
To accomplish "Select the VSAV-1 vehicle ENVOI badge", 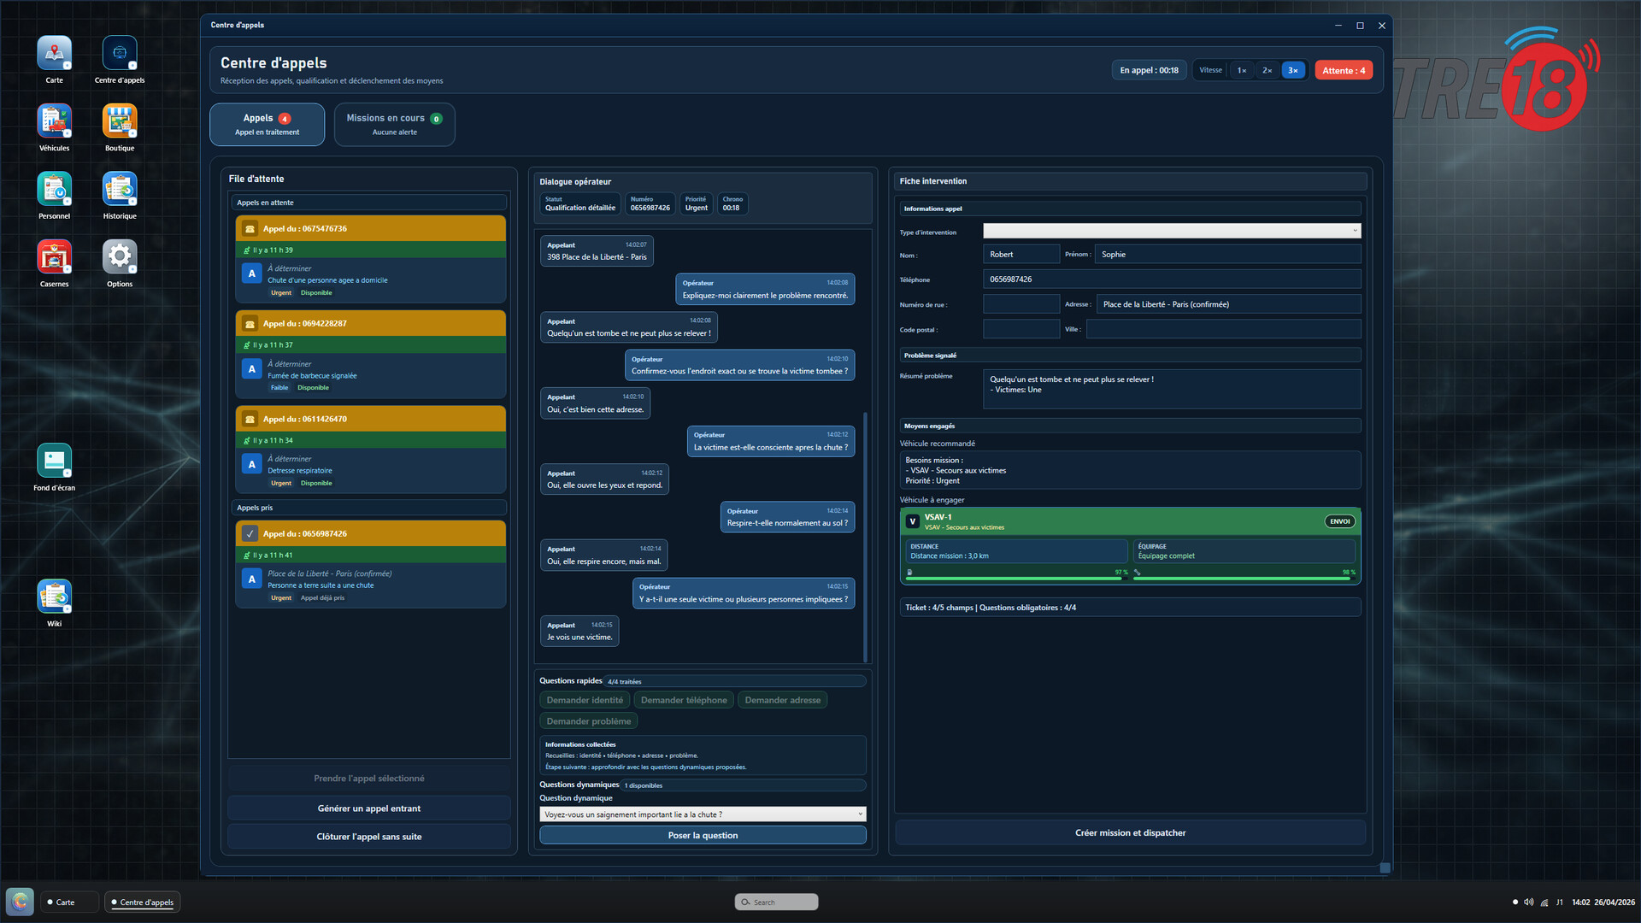I will coord(1339,521).
